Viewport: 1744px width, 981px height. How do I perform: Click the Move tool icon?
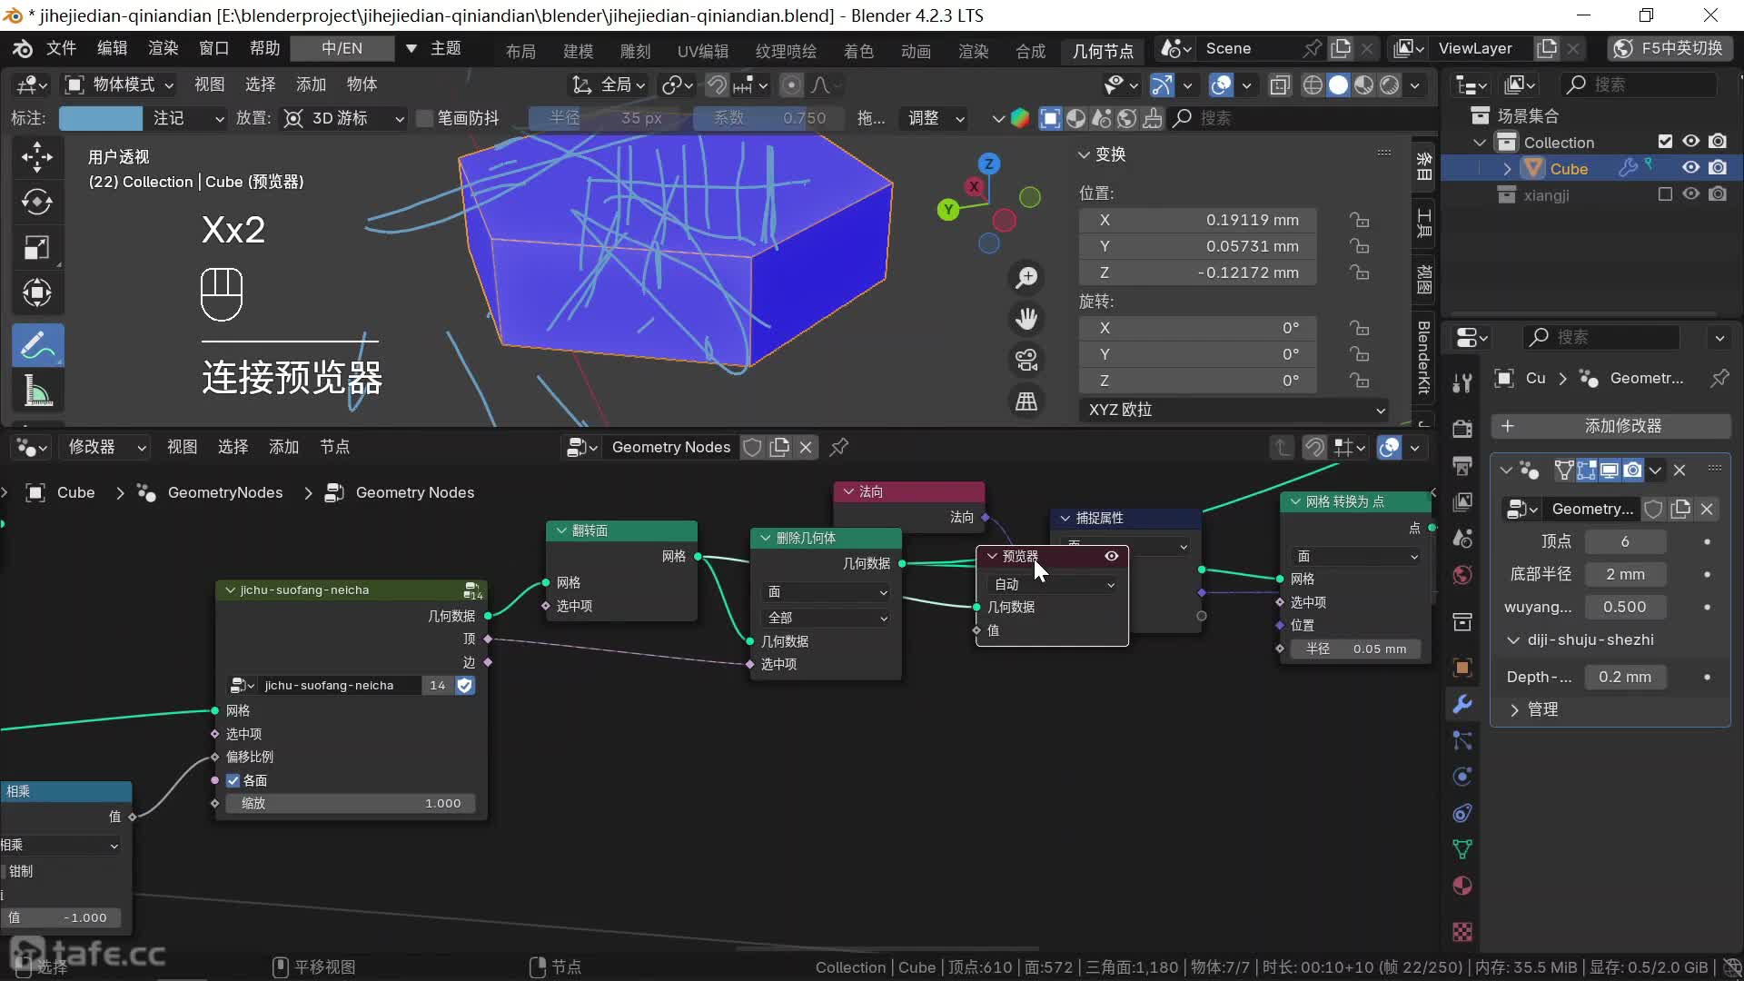(x=37, y=157)
